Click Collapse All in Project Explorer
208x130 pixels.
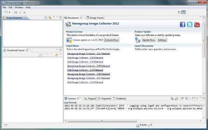[x=46, y=18]
